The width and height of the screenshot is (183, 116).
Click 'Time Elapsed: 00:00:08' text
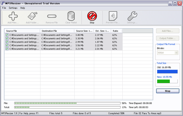(140, 103)
